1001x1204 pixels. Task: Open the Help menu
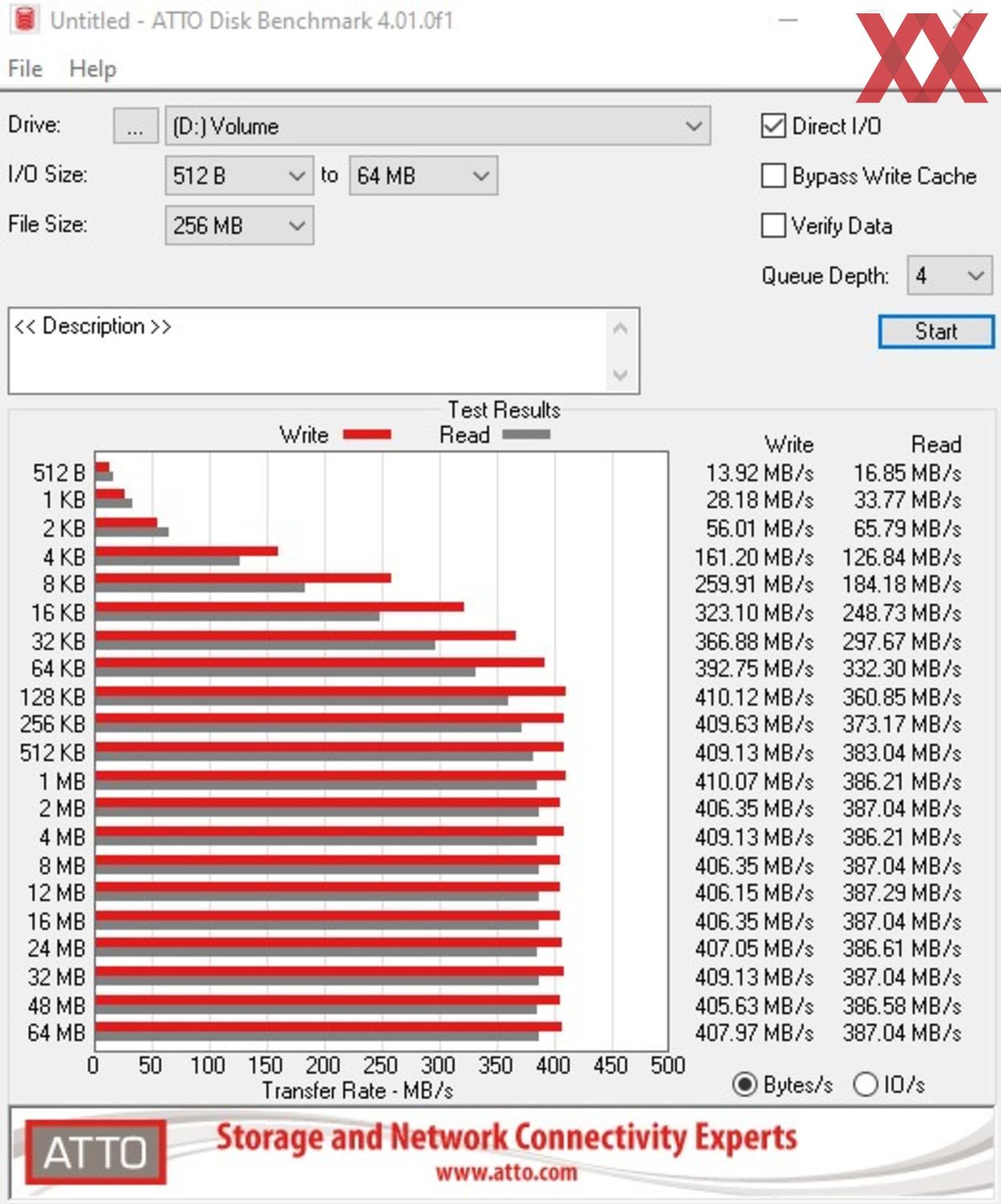pos(93,69)
